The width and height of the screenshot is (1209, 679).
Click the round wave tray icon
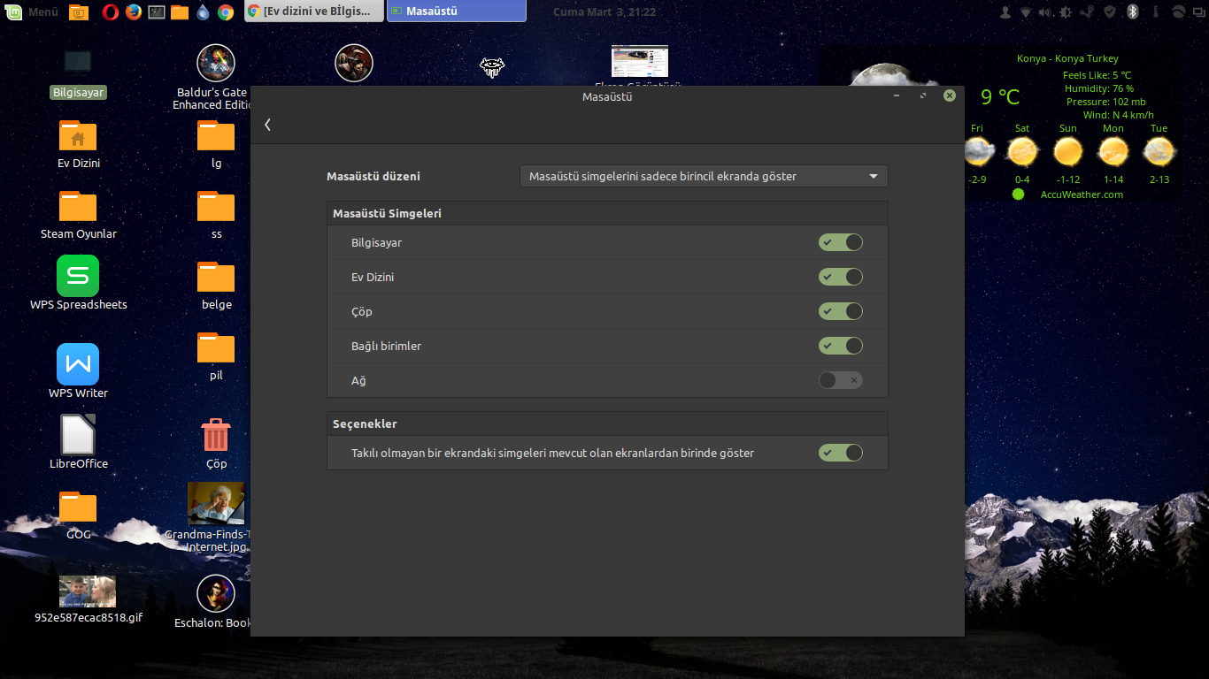[x=1178, y=11]
